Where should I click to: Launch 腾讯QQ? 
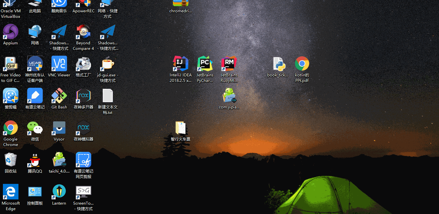[x=35, y=163]
